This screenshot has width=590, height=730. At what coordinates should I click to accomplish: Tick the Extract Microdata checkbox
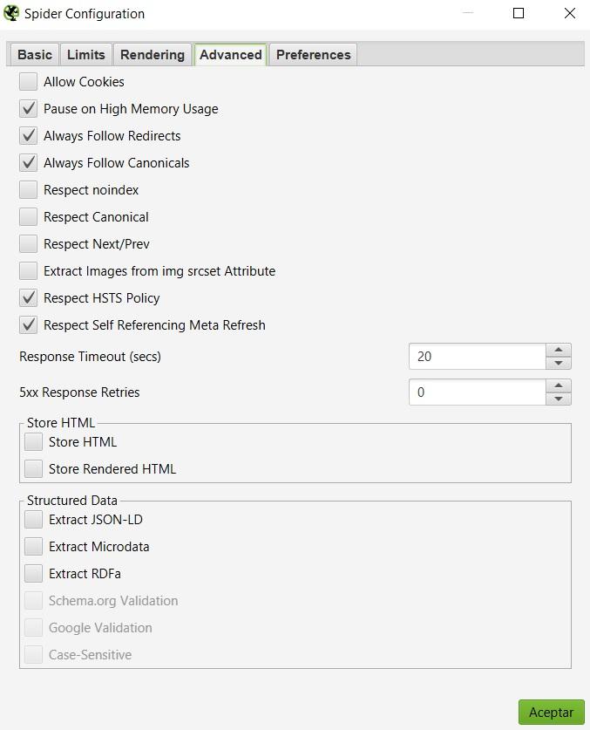(x=34, y=547)
